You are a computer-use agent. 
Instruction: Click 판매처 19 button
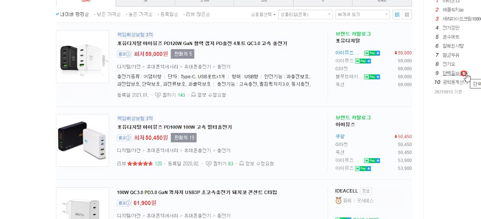(184, 138)
